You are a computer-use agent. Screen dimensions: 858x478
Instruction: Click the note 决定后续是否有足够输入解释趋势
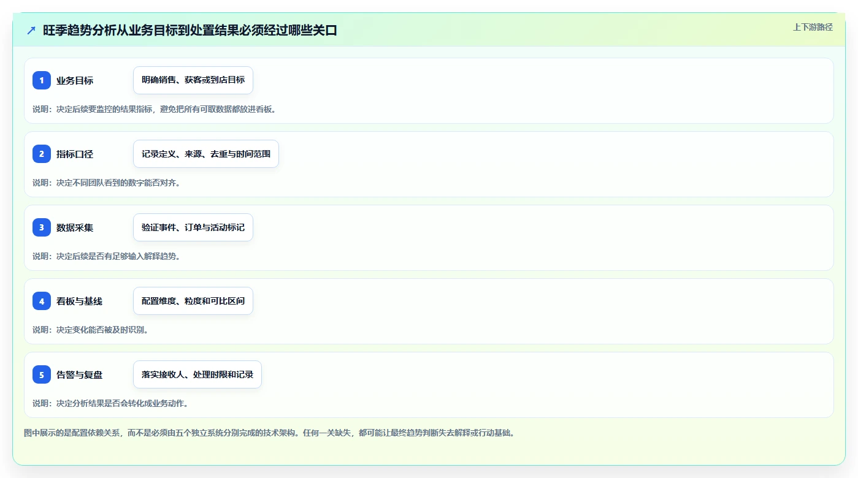(x=106, y=256)
